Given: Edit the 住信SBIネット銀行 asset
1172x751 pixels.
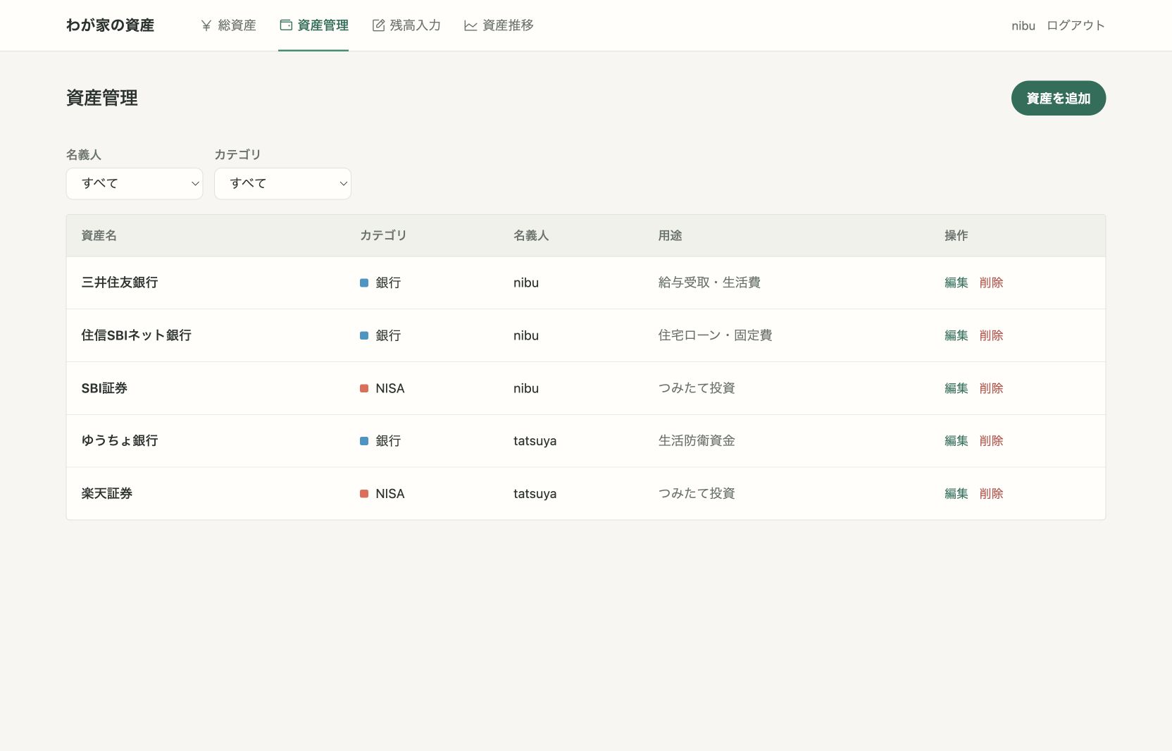Looking at the screenshot, I should point(956,335).
